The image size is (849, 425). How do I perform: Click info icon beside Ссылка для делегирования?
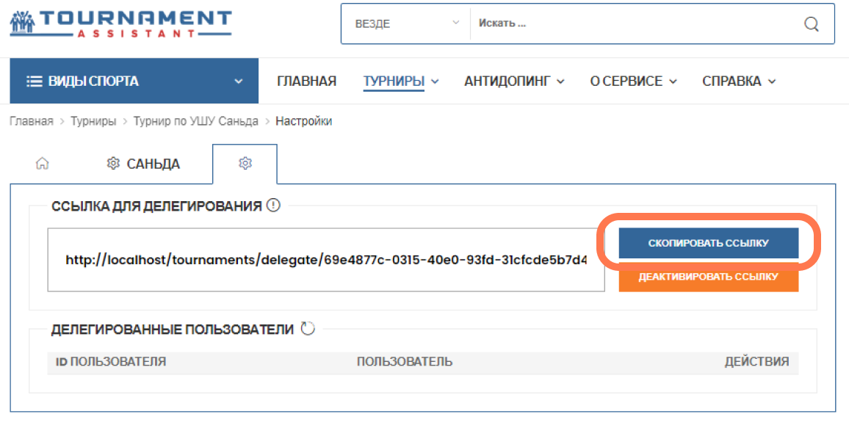273,206
